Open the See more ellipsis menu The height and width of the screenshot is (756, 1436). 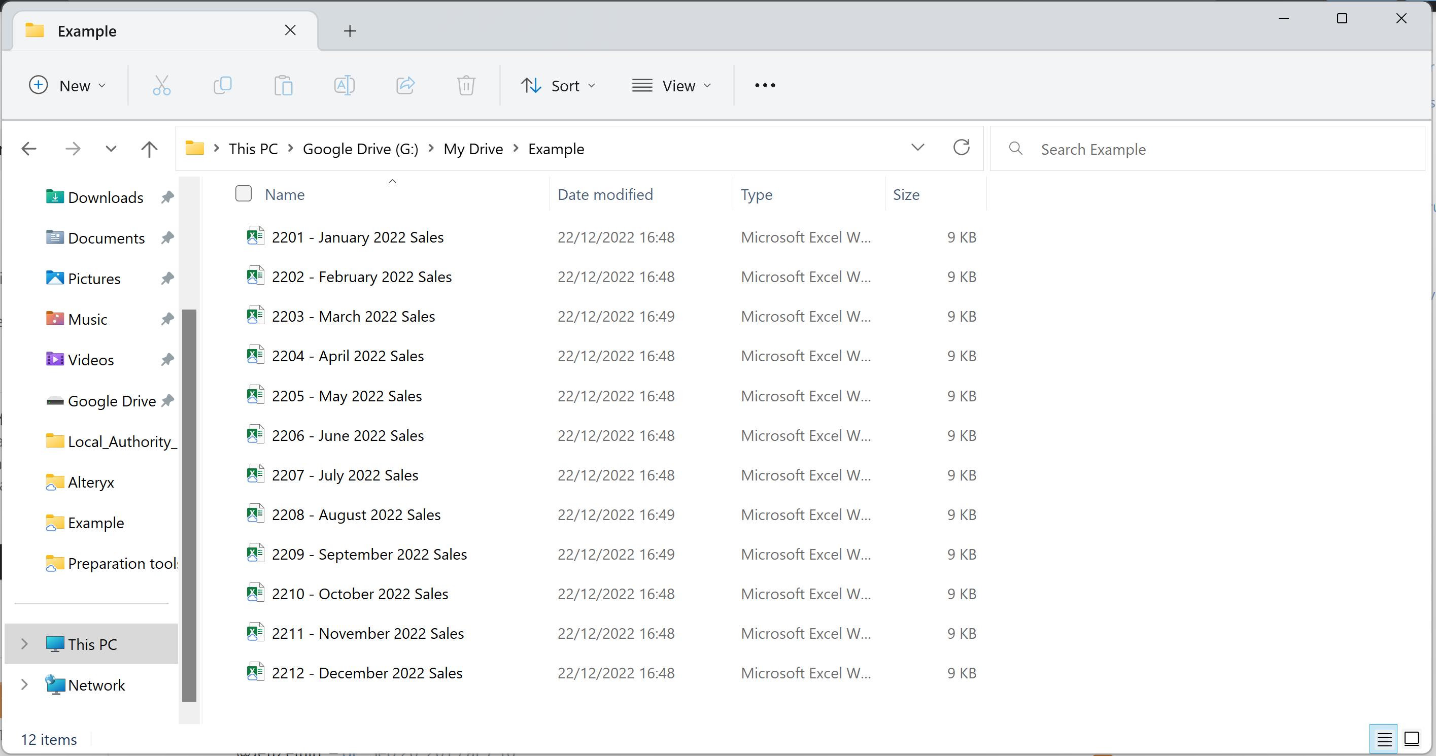[x=765, y=85]
